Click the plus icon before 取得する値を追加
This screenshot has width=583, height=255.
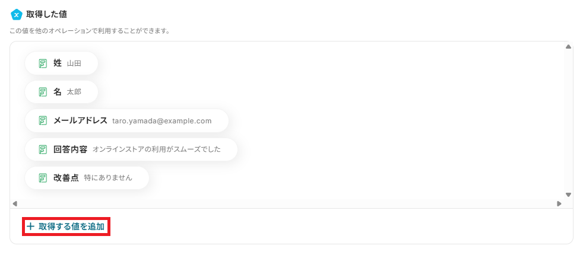coord(30,227)
